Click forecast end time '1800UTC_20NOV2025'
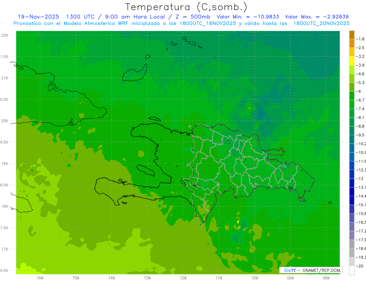Screen dimensions: 366x282 321,23
